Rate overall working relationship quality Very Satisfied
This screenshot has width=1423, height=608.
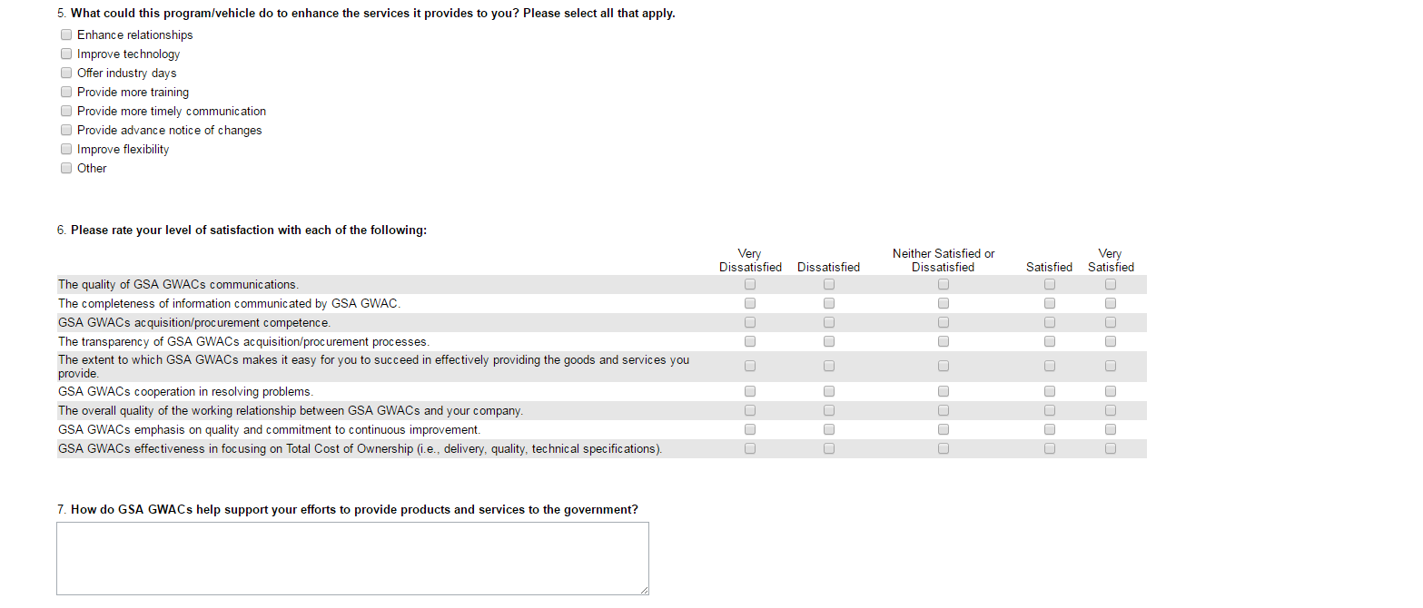point(1111,410)
